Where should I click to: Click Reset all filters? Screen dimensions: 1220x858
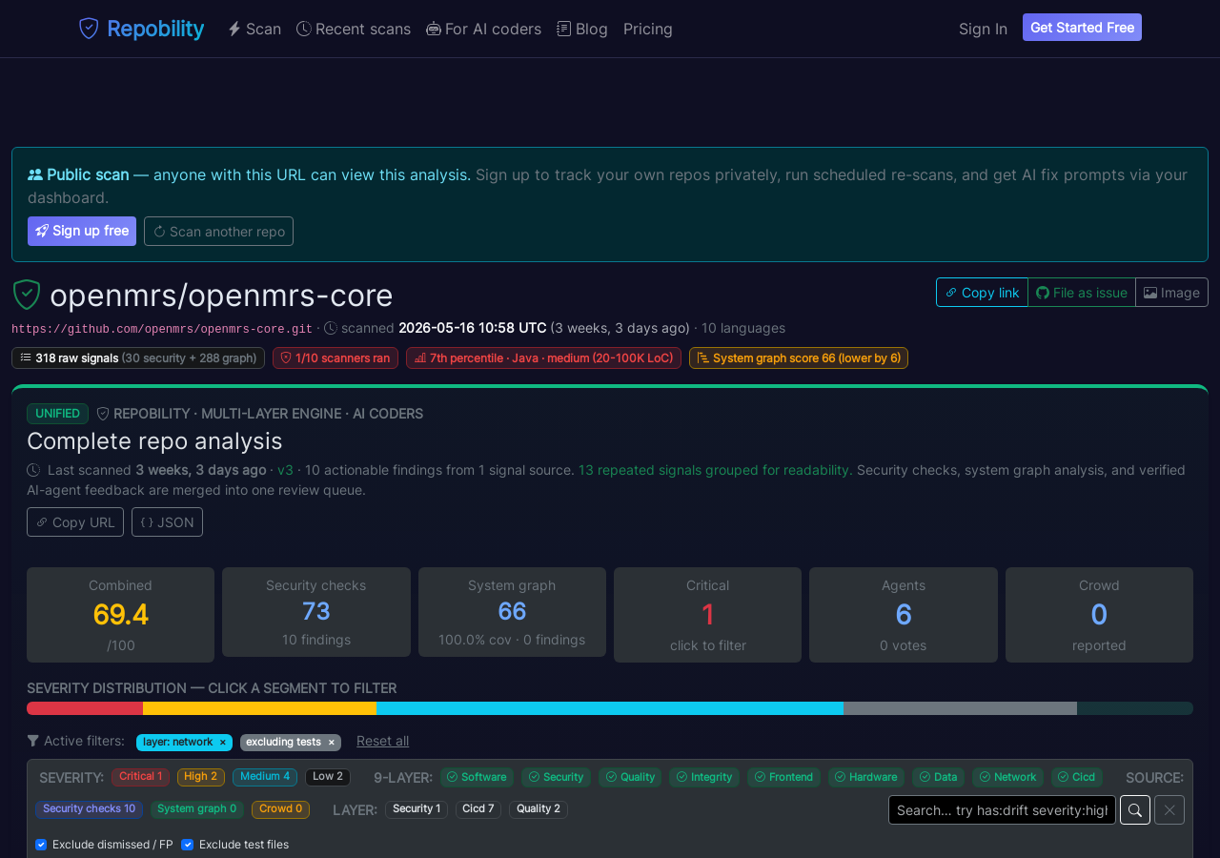[x=382, y=741]
